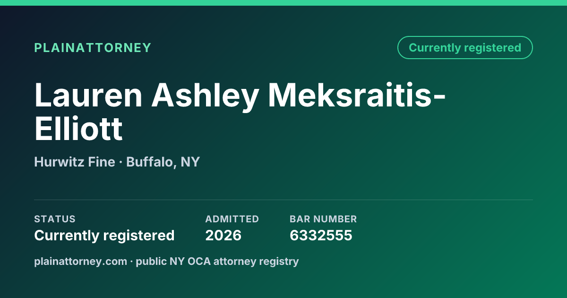
Task: Click the Buffalo, NY location text
Action: pos(163,162)
